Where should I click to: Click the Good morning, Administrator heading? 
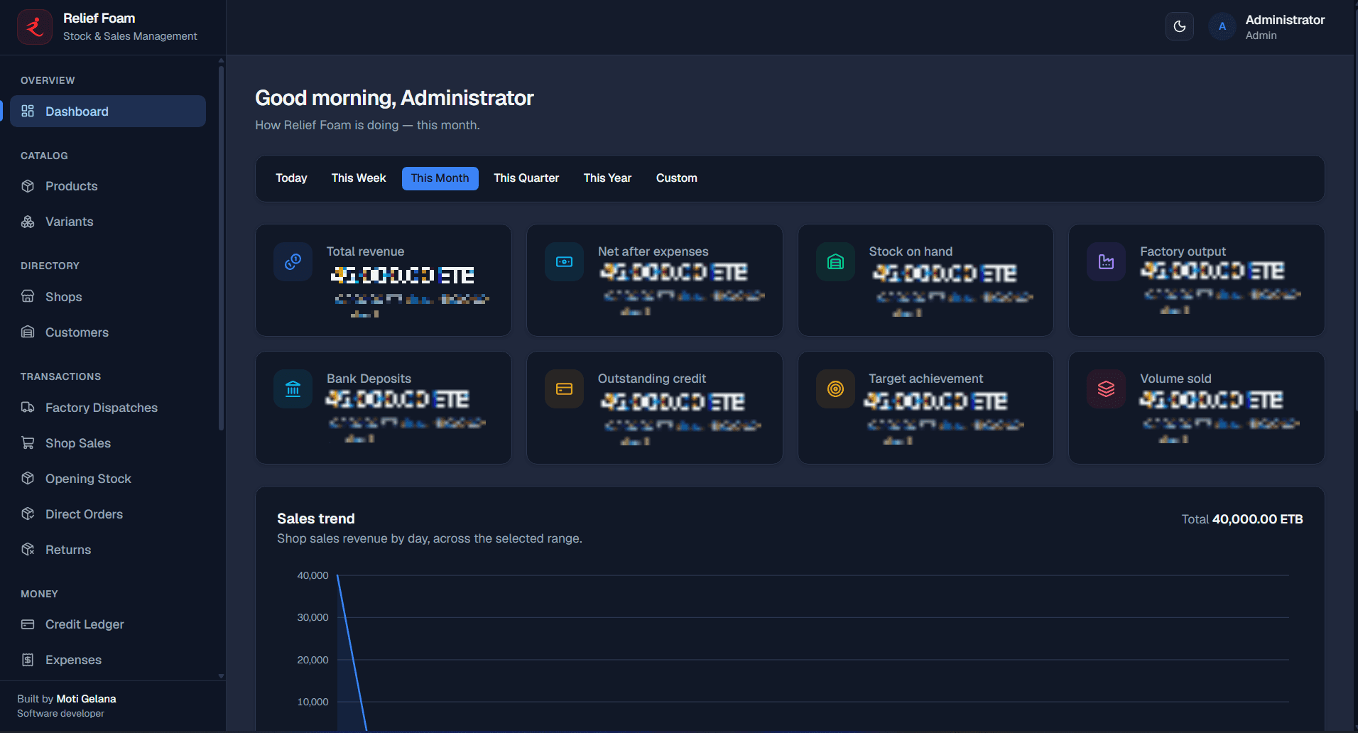[394, 98]
